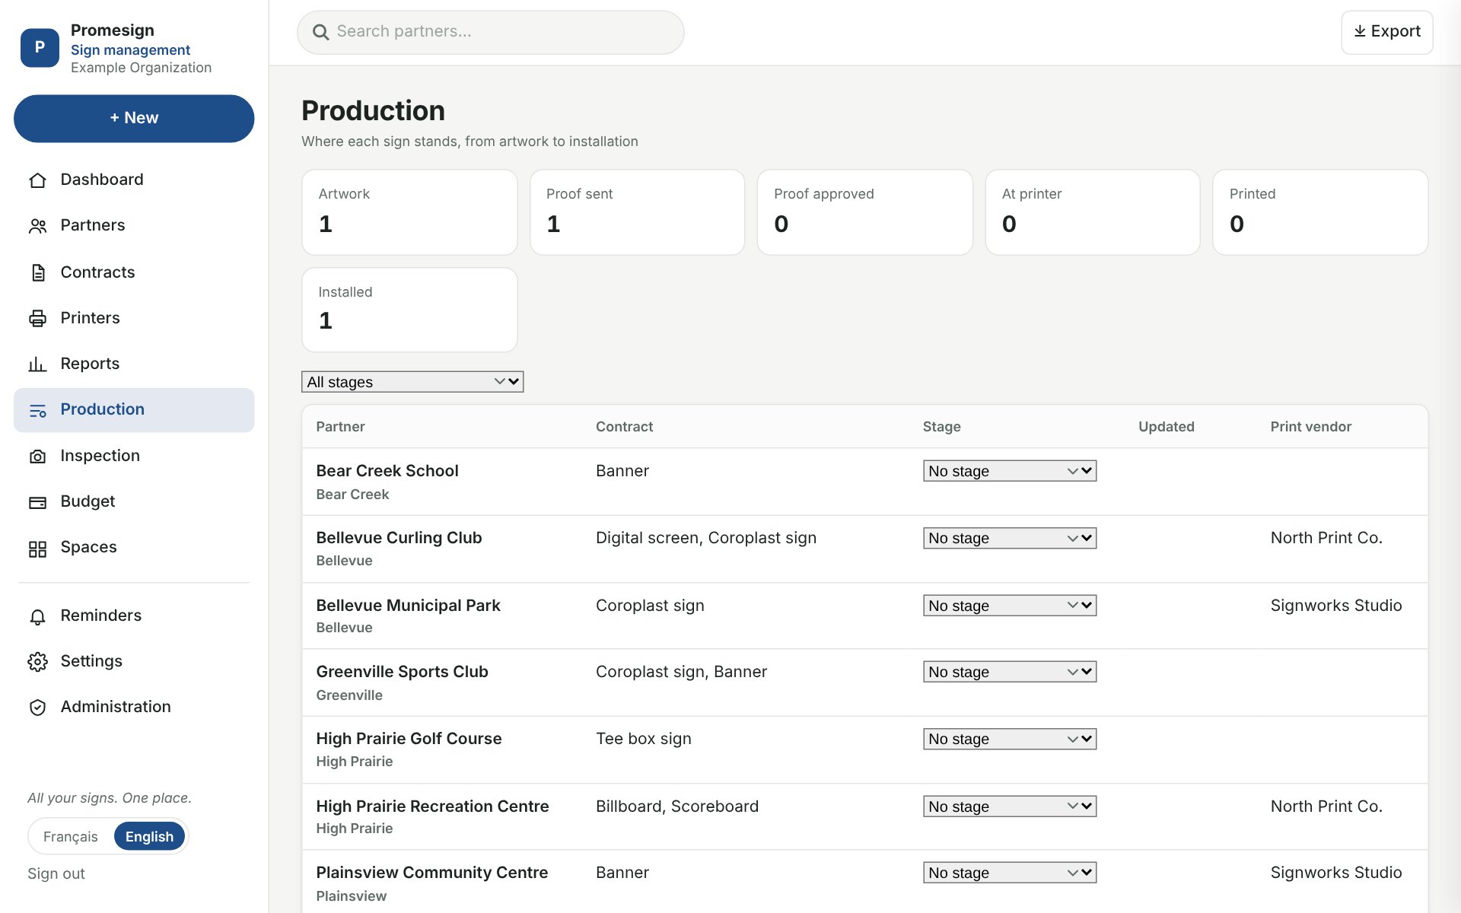Click the Administration shield icon

coord(37,708)
